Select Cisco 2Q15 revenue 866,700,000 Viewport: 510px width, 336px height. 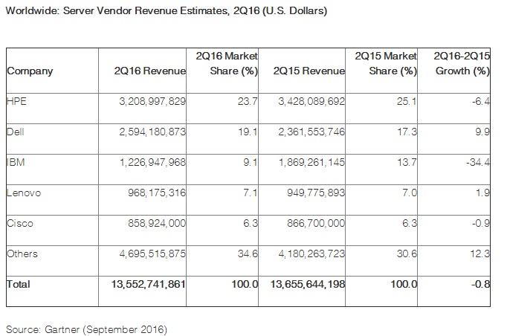(315, 224)
